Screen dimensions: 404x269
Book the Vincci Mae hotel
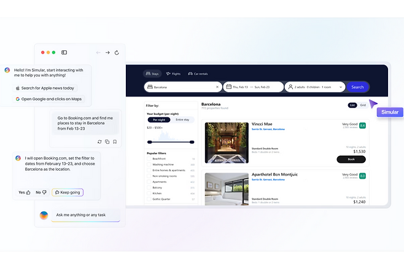click(351, 159)
